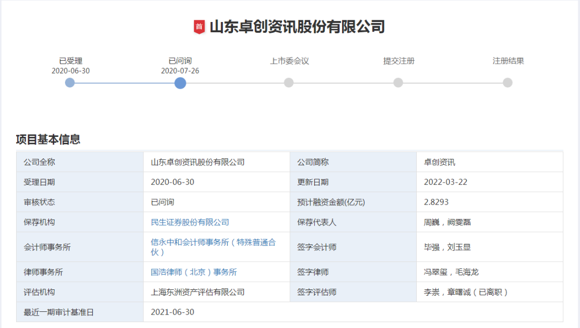Click the 上市委会议 stage label
580x328 pixels.
pos(289,61)
